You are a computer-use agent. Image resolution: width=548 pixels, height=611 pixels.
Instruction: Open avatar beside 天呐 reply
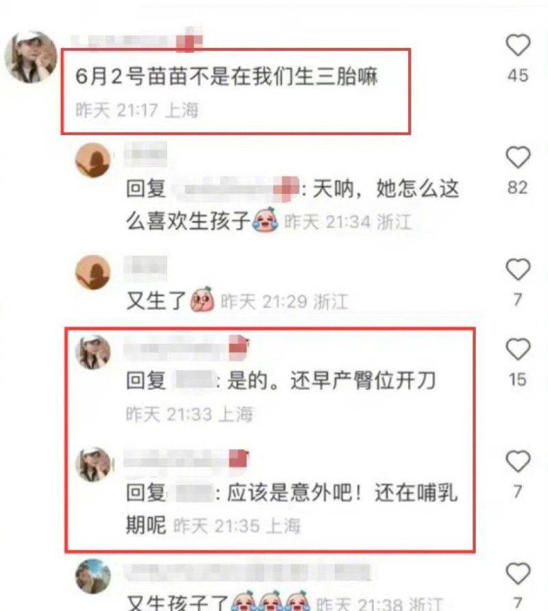pos(92,160)
